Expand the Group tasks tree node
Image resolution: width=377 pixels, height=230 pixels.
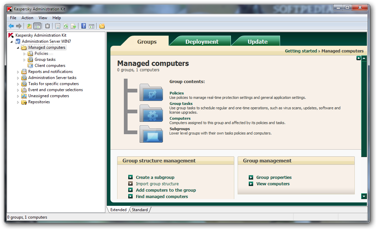click(24, 60)
